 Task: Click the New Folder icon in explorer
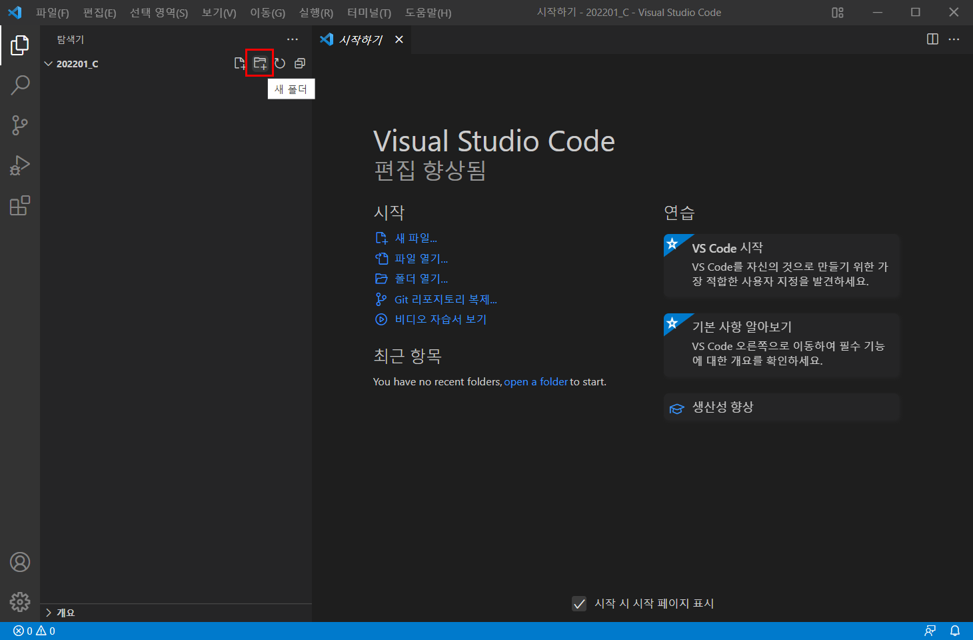[260, 63]
